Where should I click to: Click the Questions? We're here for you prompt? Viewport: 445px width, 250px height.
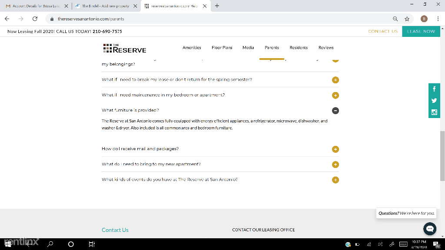tap(406, 213)
